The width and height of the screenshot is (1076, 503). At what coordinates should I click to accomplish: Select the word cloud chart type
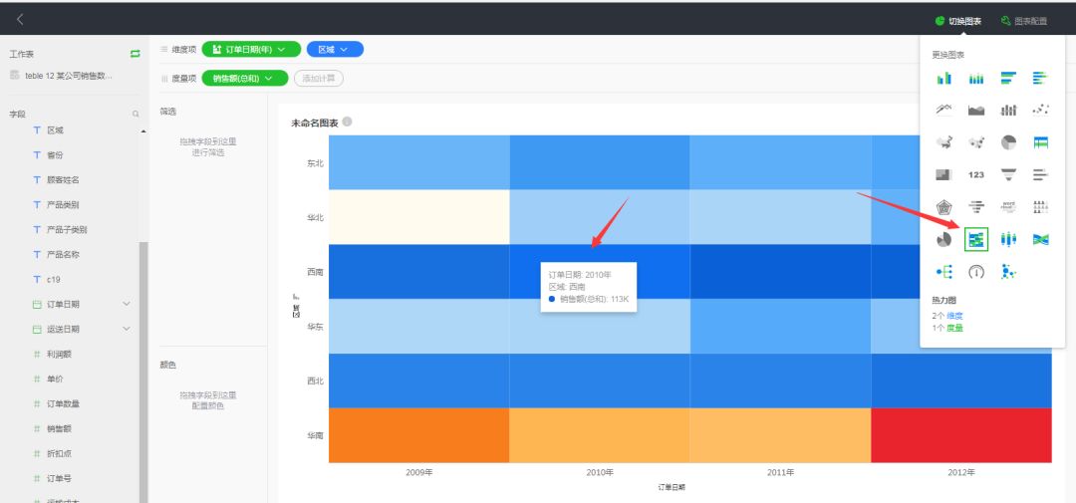pos(1008,206)
